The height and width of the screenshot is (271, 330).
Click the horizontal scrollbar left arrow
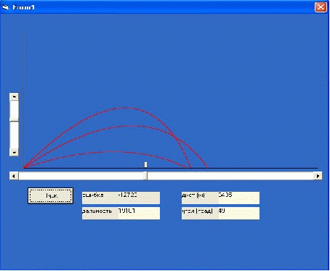[14, 176]
